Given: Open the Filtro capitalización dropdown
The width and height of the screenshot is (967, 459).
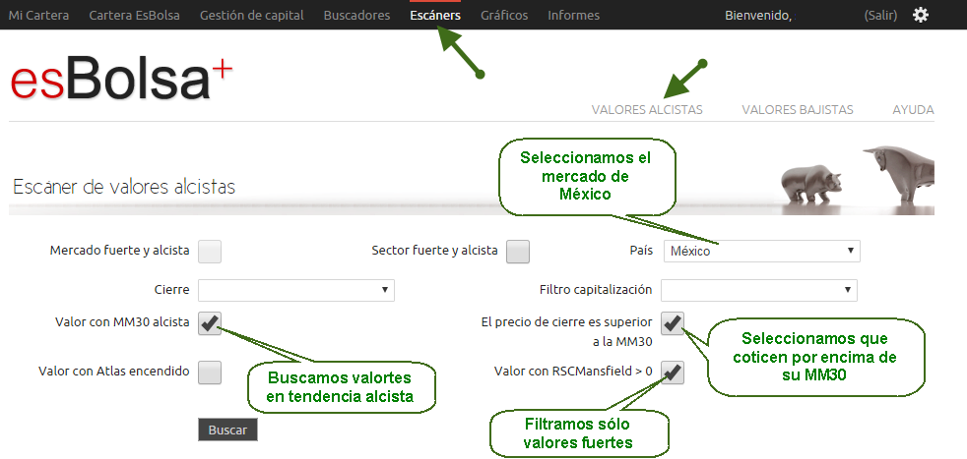Looking at the screenshot, I should 758,290.
